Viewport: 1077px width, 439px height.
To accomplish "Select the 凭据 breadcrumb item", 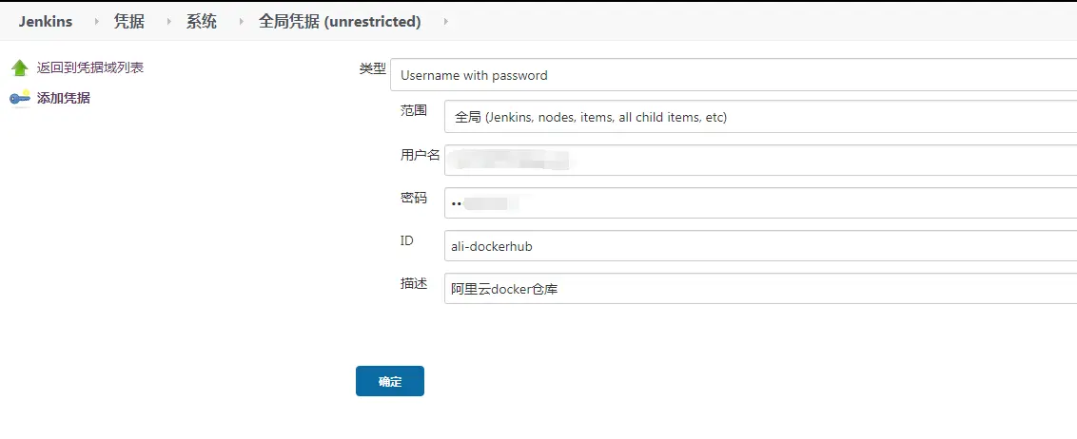I will tap(129, 21).
